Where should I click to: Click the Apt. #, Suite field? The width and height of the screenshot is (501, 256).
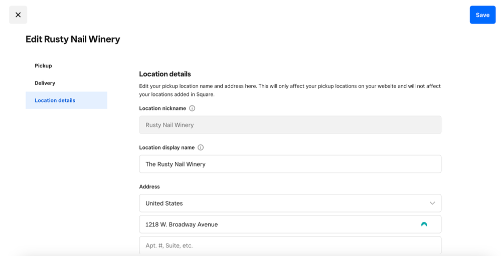click(290, 245)
